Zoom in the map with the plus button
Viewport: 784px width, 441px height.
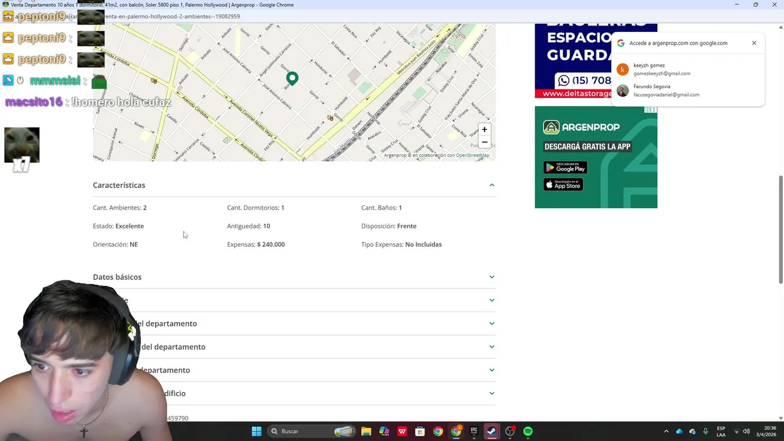[484, 129]
